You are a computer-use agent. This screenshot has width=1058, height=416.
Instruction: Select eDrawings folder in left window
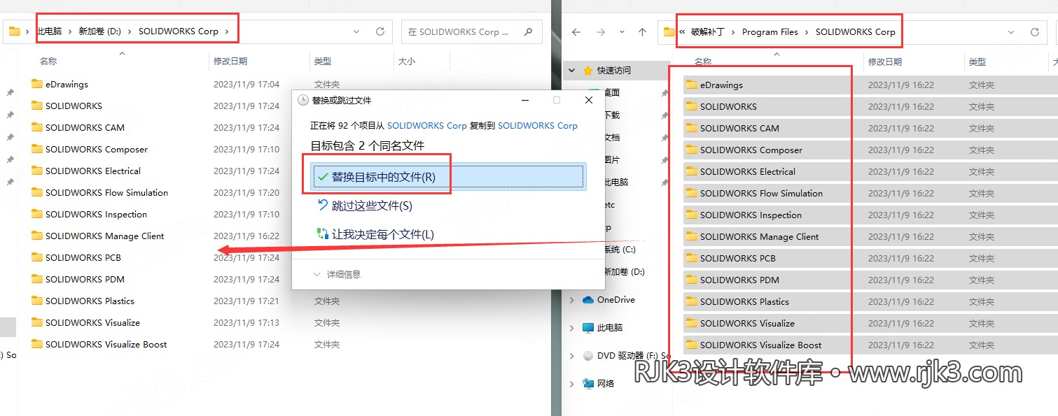[x=60, y=85]
